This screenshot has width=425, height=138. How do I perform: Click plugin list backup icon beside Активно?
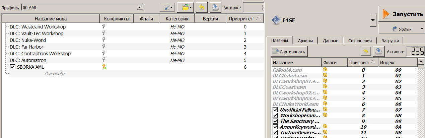378,51
